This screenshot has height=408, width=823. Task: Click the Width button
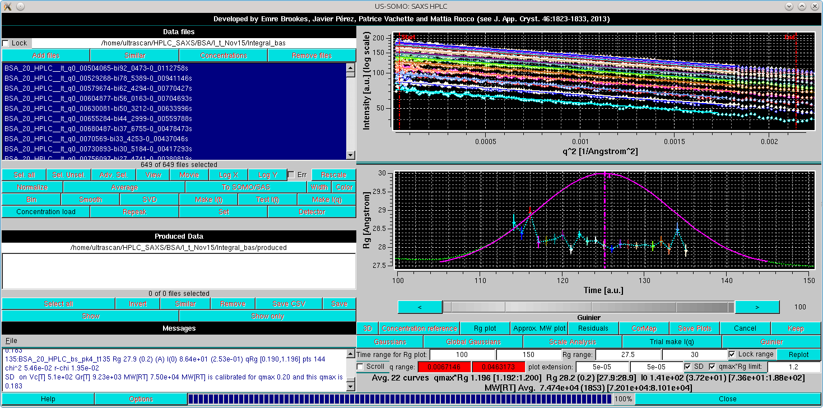pos(319,187)
